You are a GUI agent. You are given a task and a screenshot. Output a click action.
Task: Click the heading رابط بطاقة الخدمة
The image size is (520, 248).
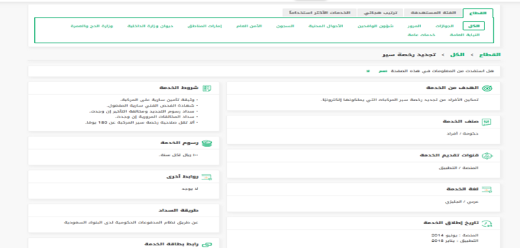click(x=172, y=245)
